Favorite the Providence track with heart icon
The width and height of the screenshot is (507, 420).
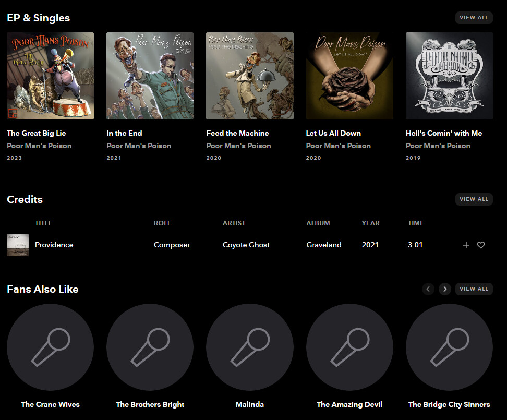[x=481, y=245]
